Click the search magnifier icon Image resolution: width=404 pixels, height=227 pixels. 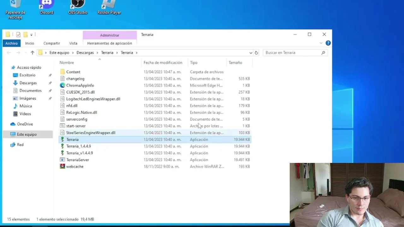323,53
